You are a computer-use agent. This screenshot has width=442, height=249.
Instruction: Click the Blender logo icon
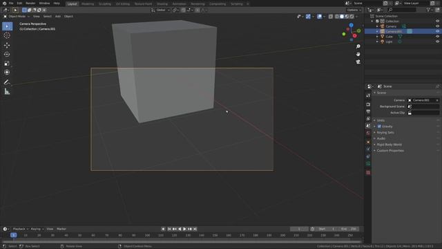pyautogui.click(x=4, y=3)
